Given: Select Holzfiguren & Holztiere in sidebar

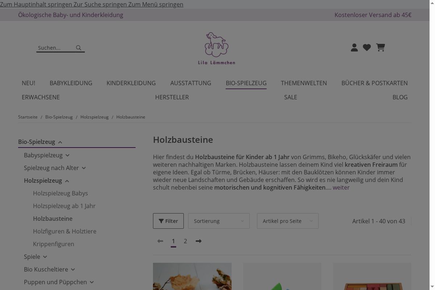Looking at the screenshot, I should [x=65, y=231].
